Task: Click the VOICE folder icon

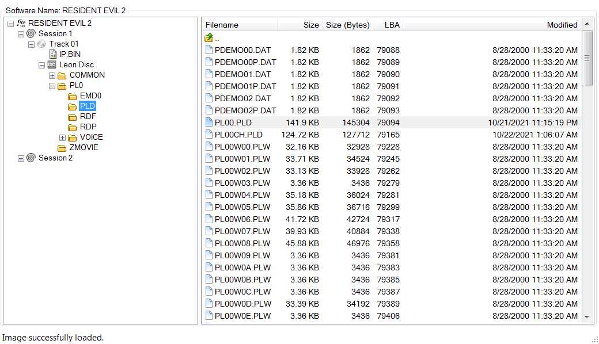Action: [x=72, y=137]
